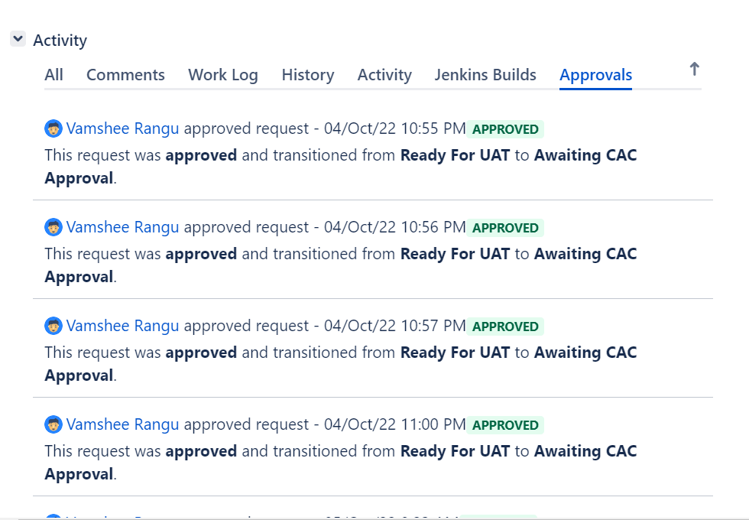Click the Activity section heading
The width and height of the screenshot is (749, 520).
click(60, 40)
